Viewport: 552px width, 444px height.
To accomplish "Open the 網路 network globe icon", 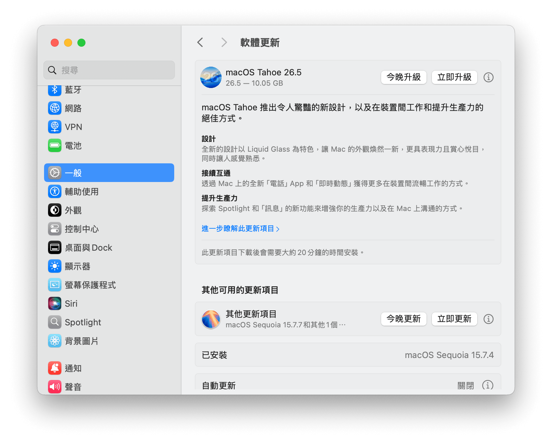I will 55,108.
